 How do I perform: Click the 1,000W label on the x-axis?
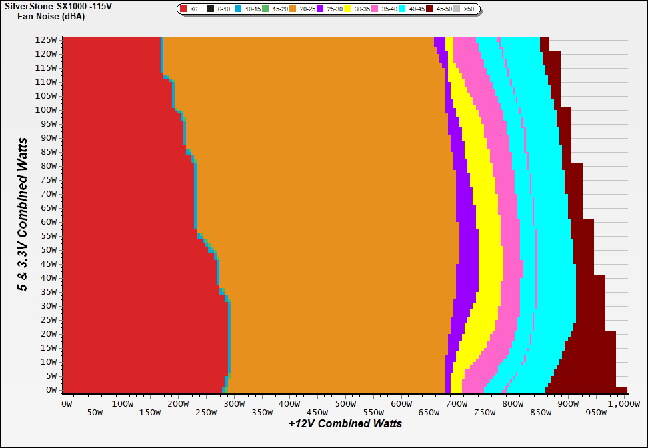click(623, 404)
